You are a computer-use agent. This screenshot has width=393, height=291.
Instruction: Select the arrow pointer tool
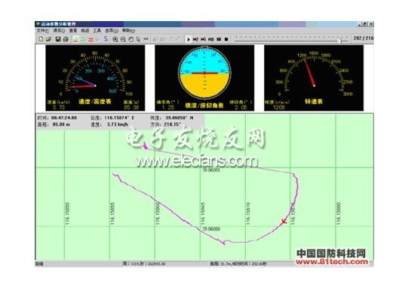[x=138, y=39]
